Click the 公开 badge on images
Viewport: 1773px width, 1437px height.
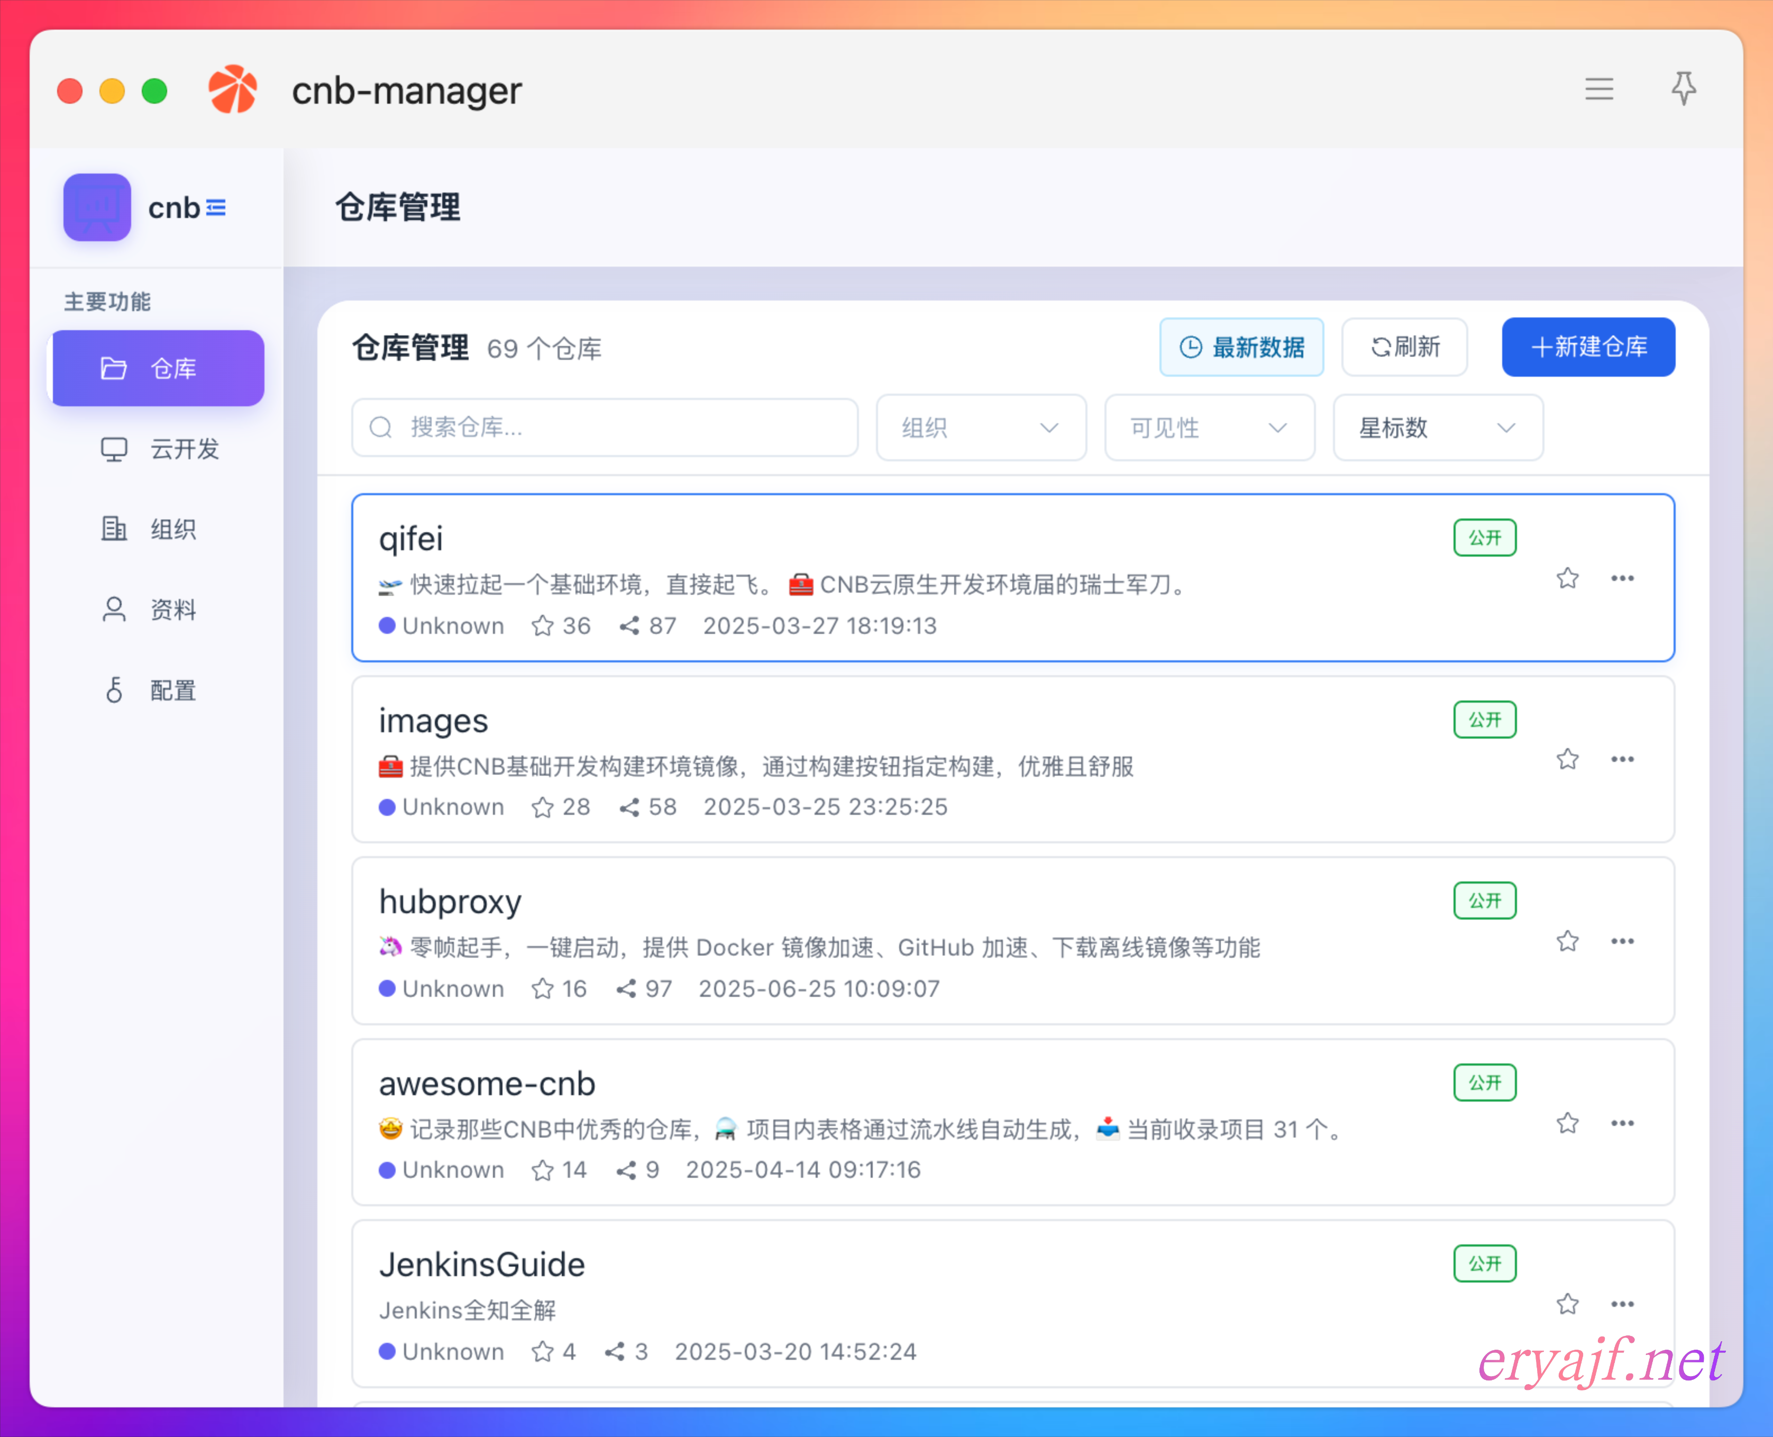coord(1484,720)
